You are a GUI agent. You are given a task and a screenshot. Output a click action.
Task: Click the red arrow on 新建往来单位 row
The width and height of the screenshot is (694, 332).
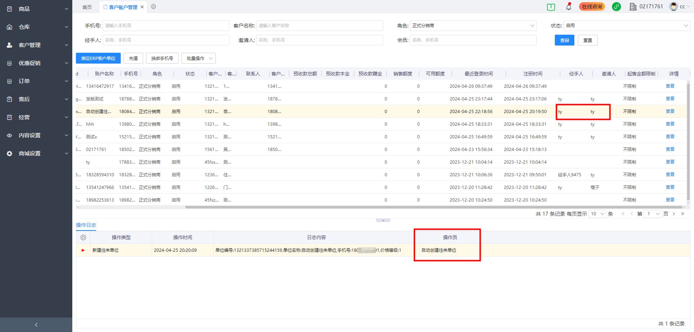(x=83, y=250)
